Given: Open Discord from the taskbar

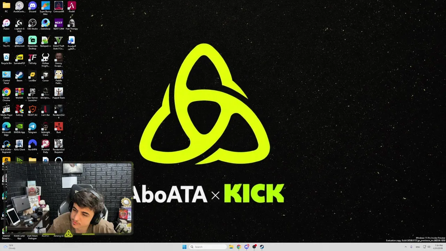Looking at the screenshot, I should (x=247, y=247).
